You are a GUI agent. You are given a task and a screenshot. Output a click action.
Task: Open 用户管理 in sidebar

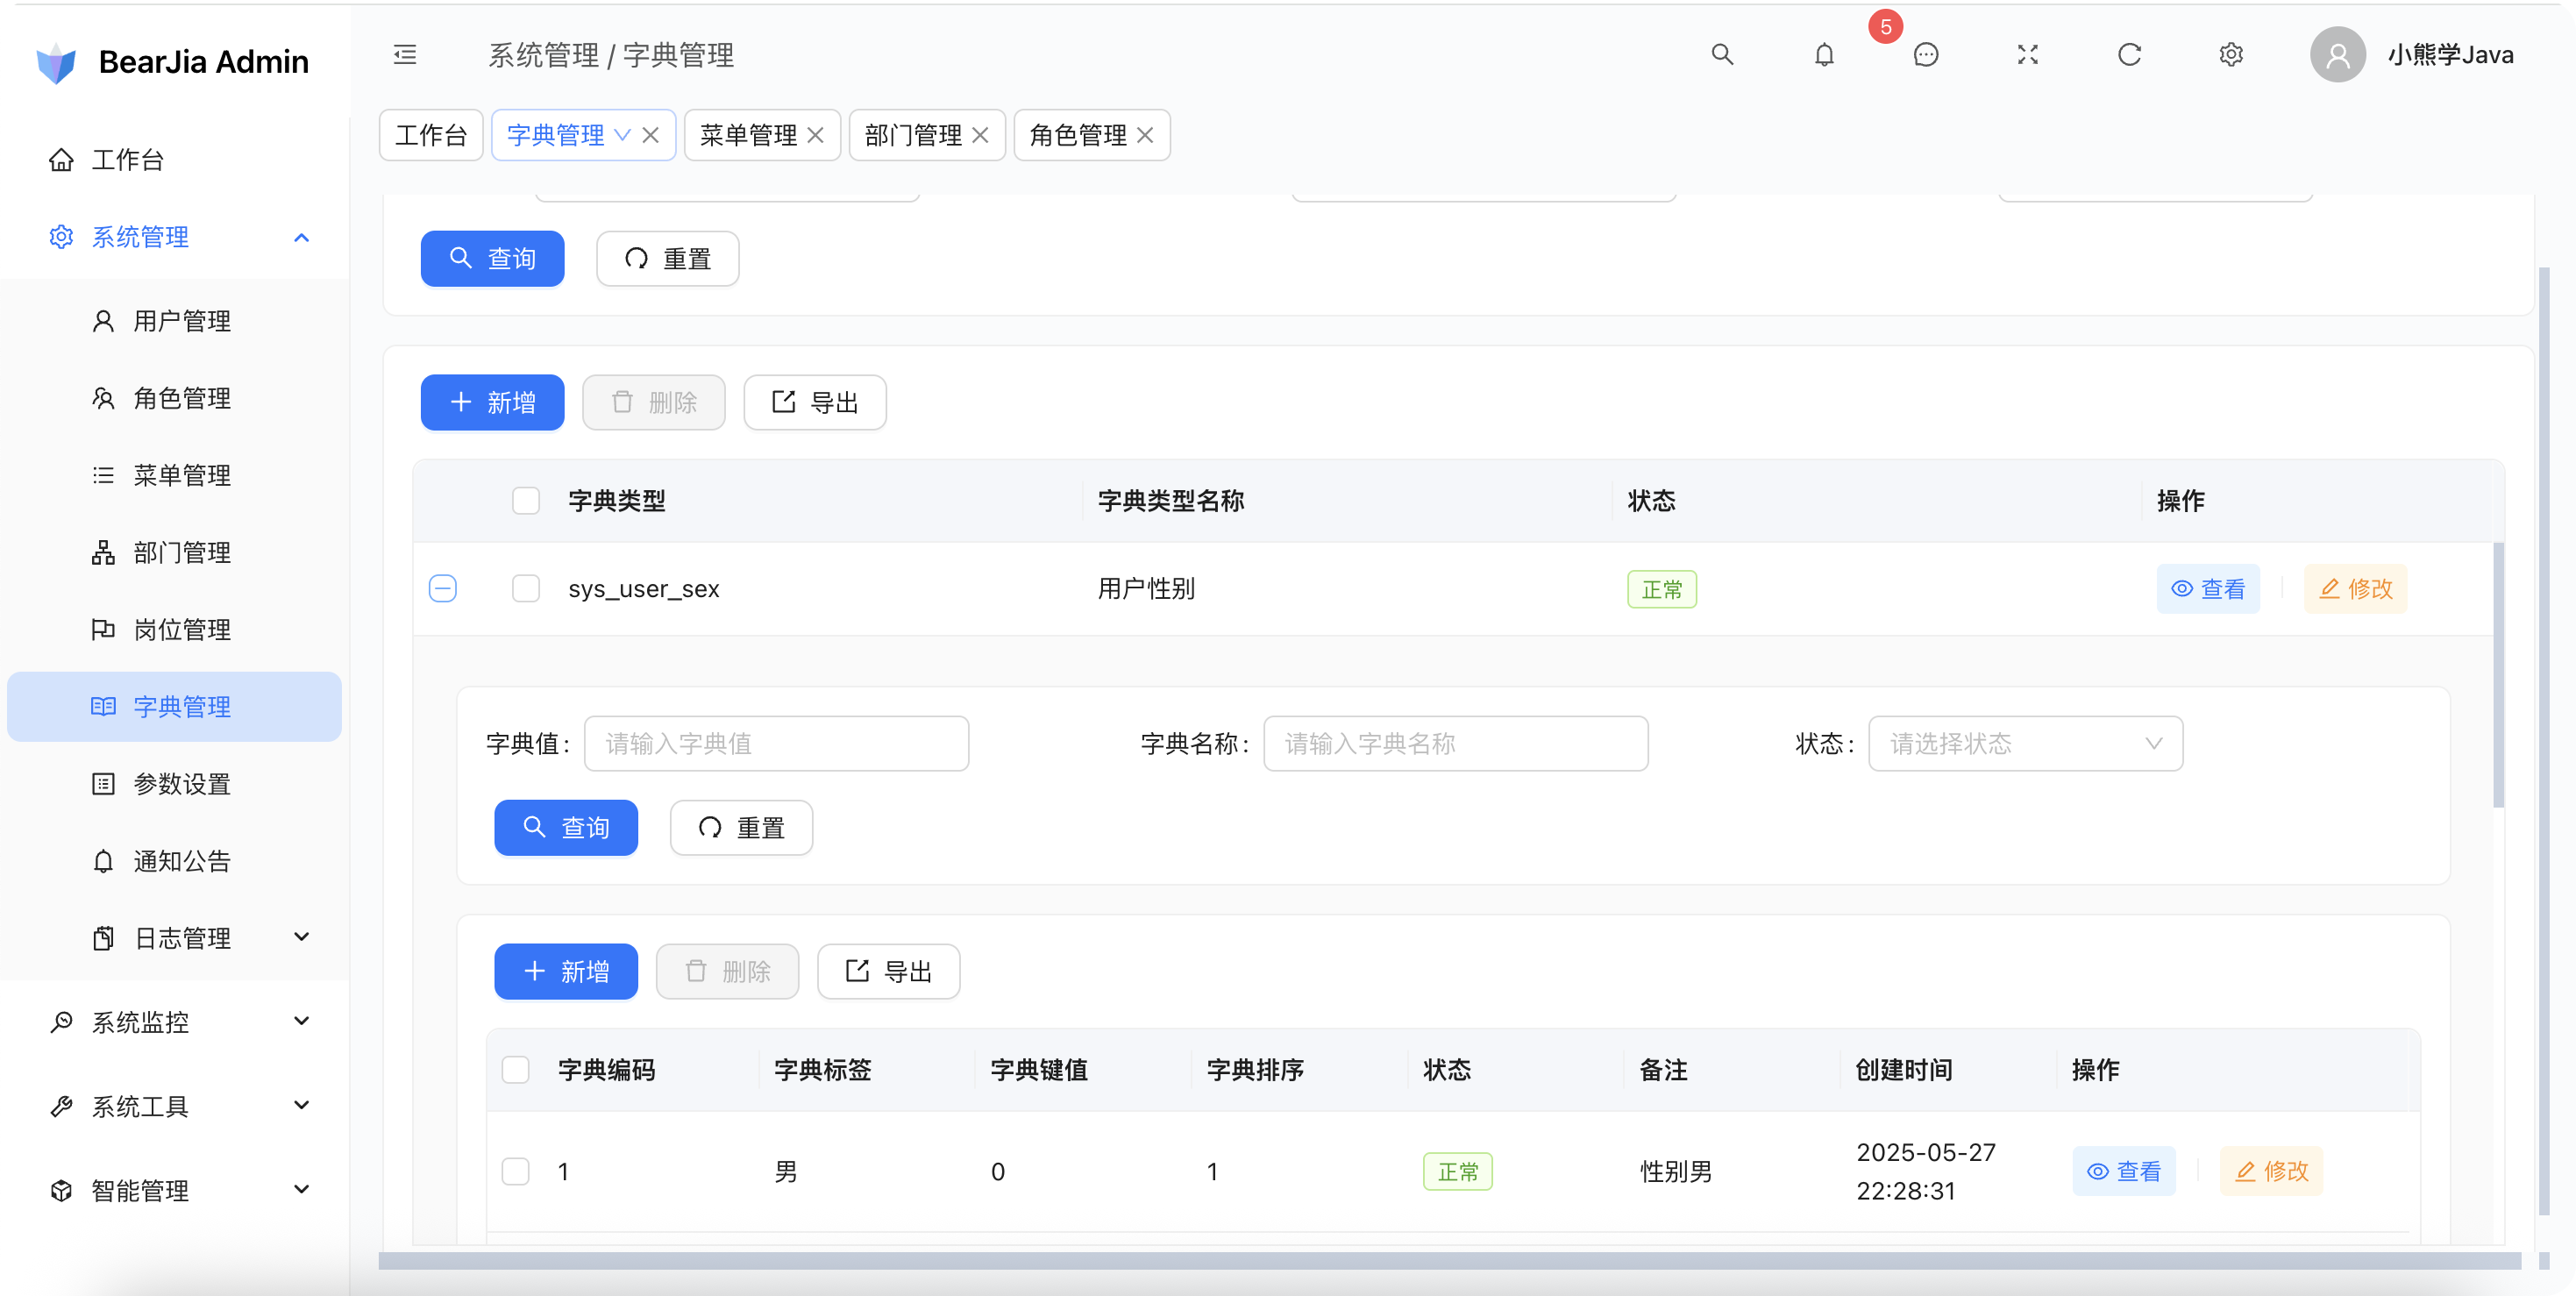click(x=175, y=321)
